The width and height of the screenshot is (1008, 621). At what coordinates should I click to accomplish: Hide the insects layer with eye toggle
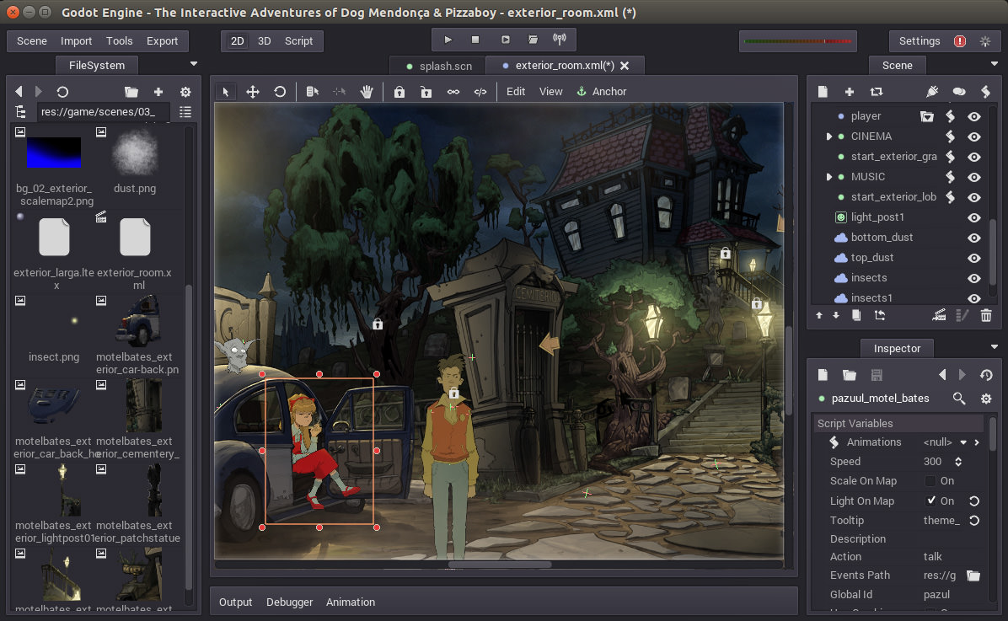tap(973, 277)
